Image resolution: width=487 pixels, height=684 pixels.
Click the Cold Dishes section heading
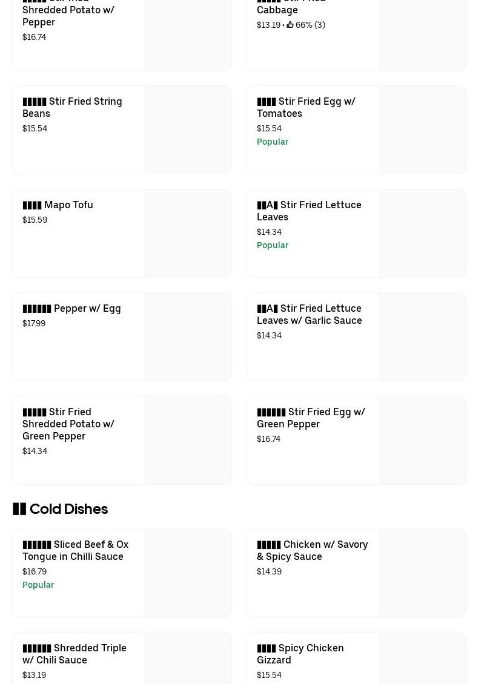click(60, 509)
